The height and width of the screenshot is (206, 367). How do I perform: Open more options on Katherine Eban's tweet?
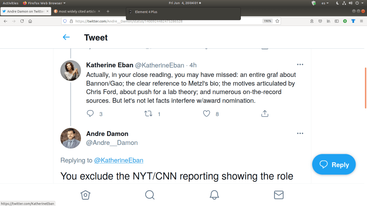click(x=300, y=65)
